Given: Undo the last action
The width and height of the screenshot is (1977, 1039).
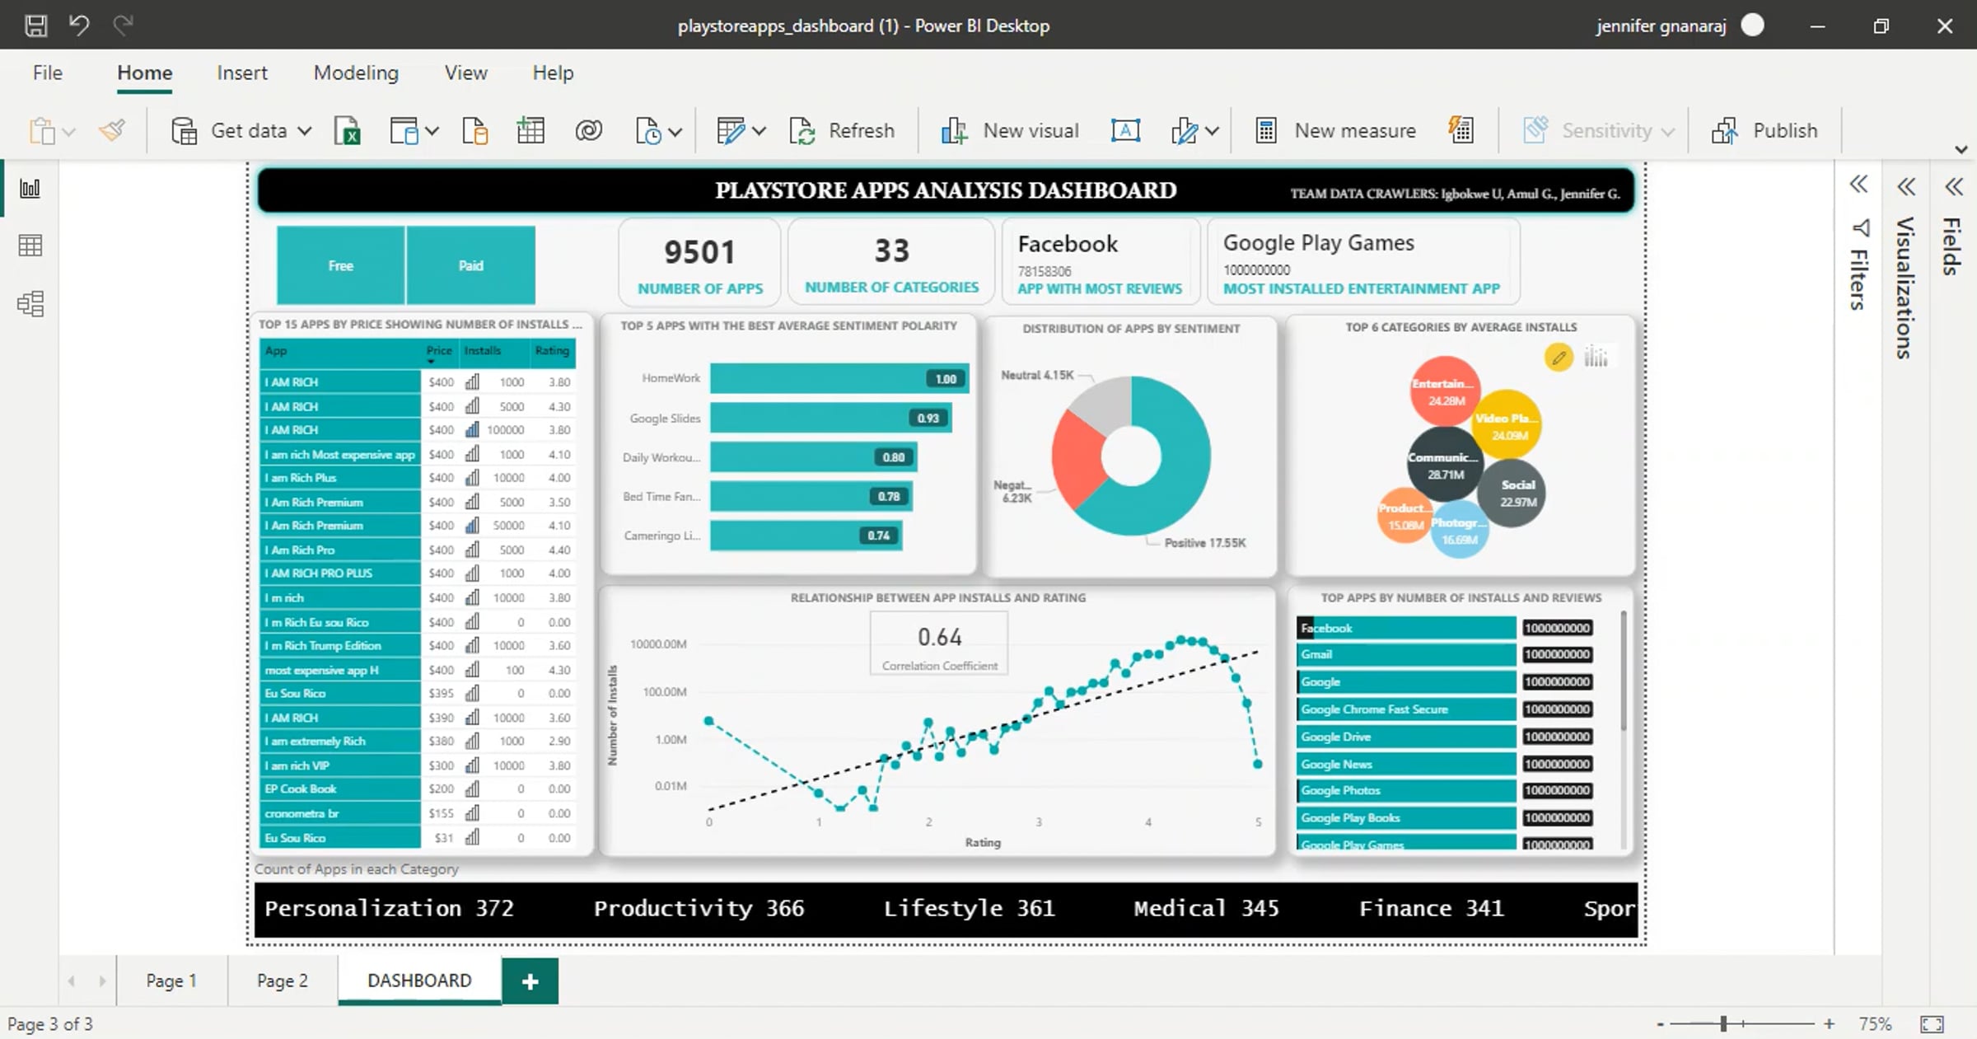Looking at the screenshot, I should point(79,25).
